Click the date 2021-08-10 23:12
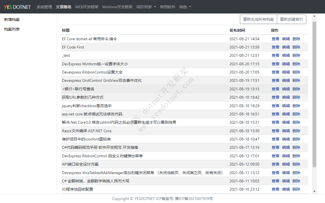325x203 pixels. (244, 189)
